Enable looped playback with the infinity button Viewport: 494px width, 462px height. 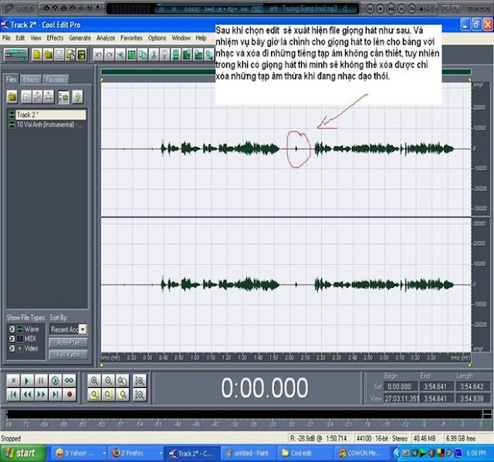69,381
